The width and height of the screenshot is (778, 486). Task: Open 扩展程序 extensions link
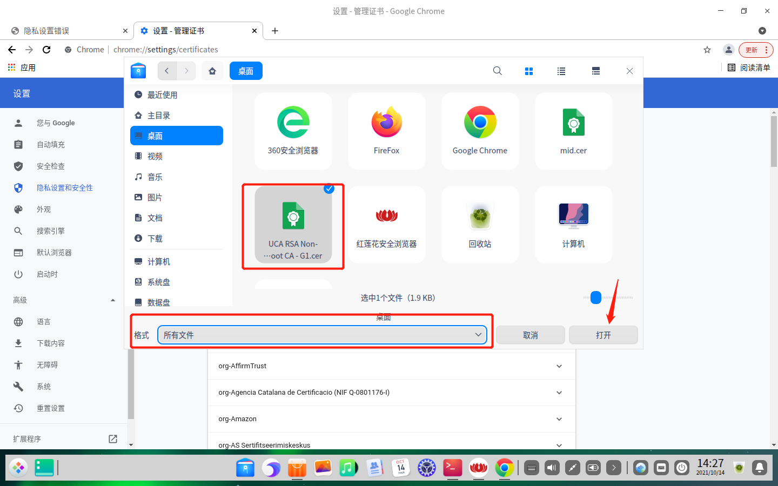point(65,439)
